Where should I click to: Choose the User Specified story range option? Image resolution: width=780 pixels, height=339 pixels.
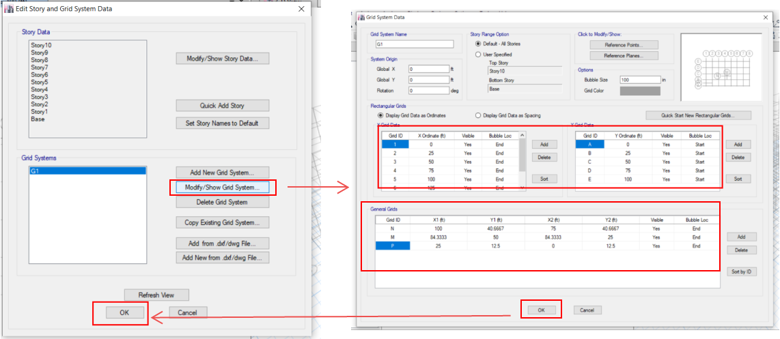click(x=477, y=55)
